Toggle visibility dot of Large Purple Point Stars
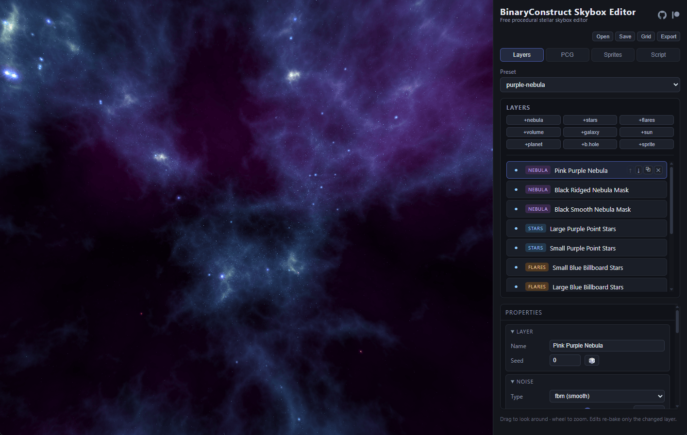The height and width of the screenshot is (435, 687). point(516,229)
